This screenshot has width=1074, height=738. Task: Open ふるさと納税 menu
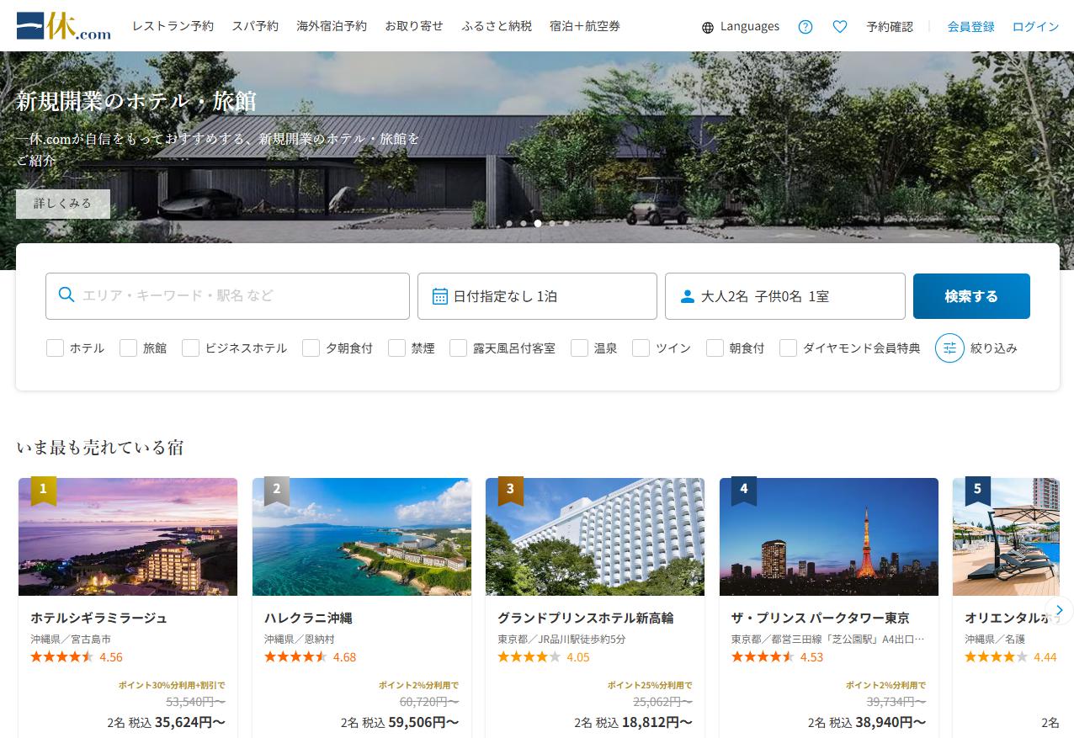[497, 26]
